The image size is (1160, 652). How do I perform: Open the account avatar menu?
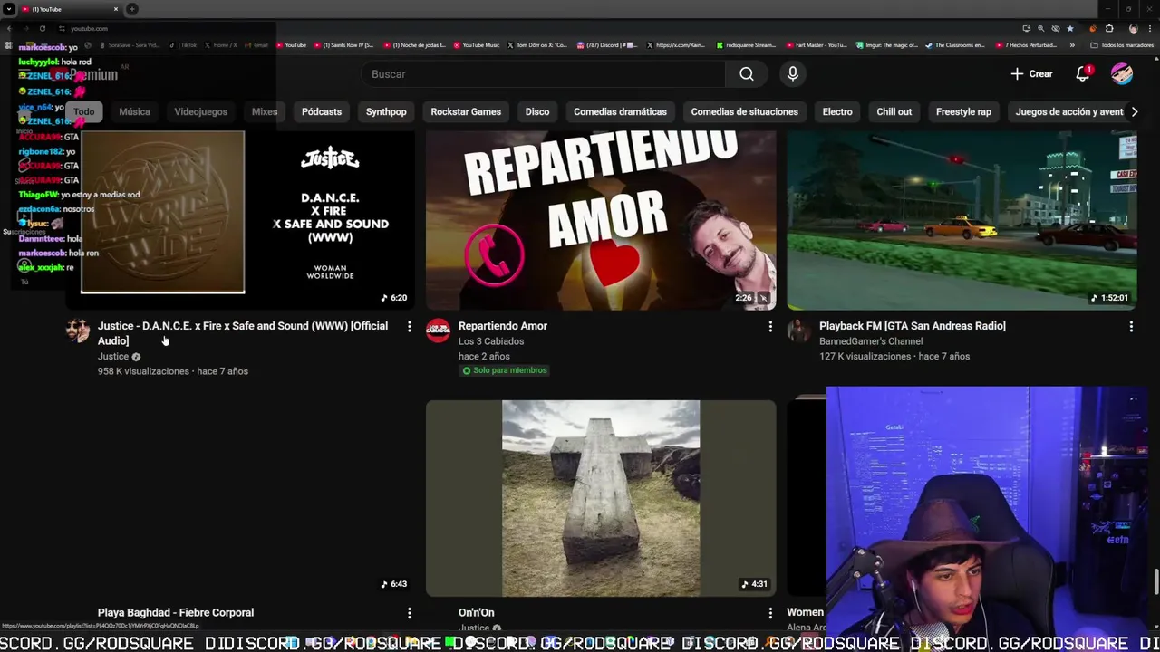(1122, 74)
